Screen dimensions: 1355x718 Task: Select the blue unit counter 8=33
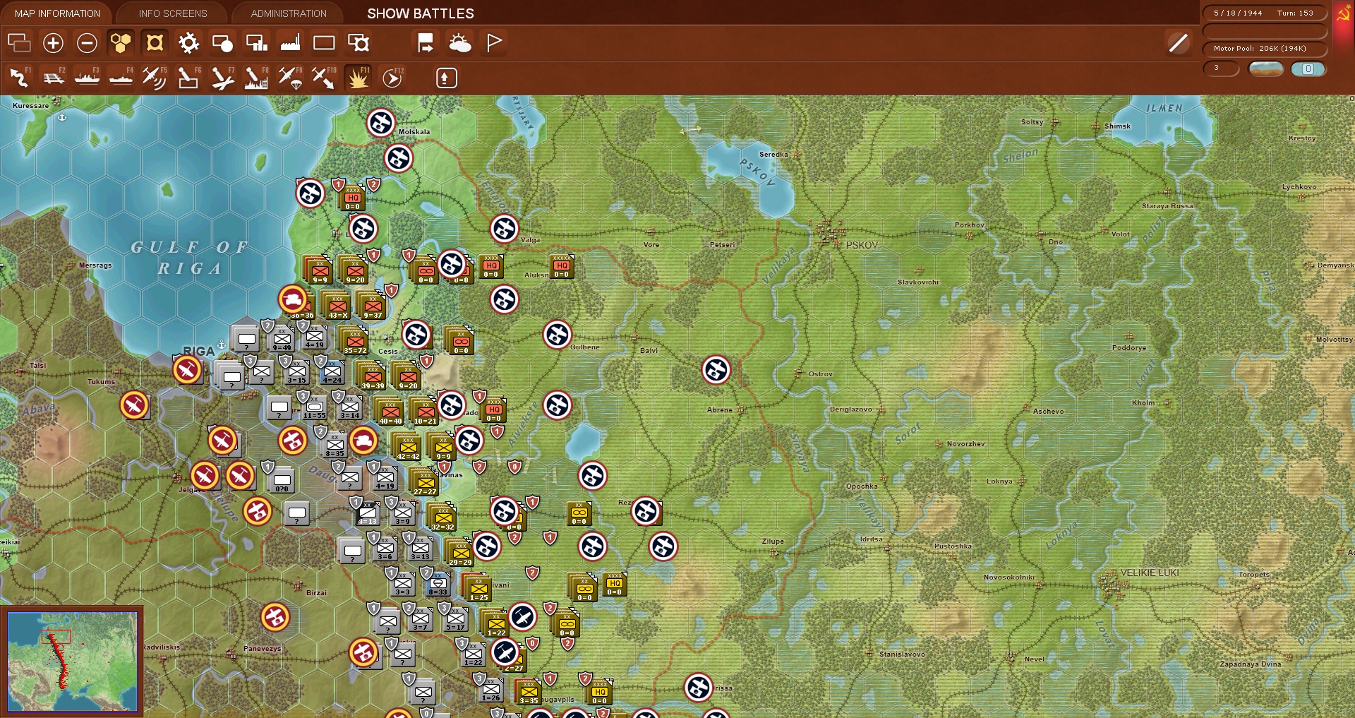pos(438,585)
